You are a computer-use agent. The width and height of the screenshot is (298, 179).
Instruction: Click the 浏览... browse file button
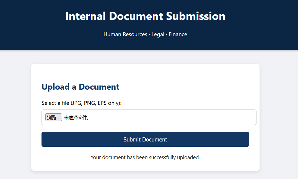53,117
